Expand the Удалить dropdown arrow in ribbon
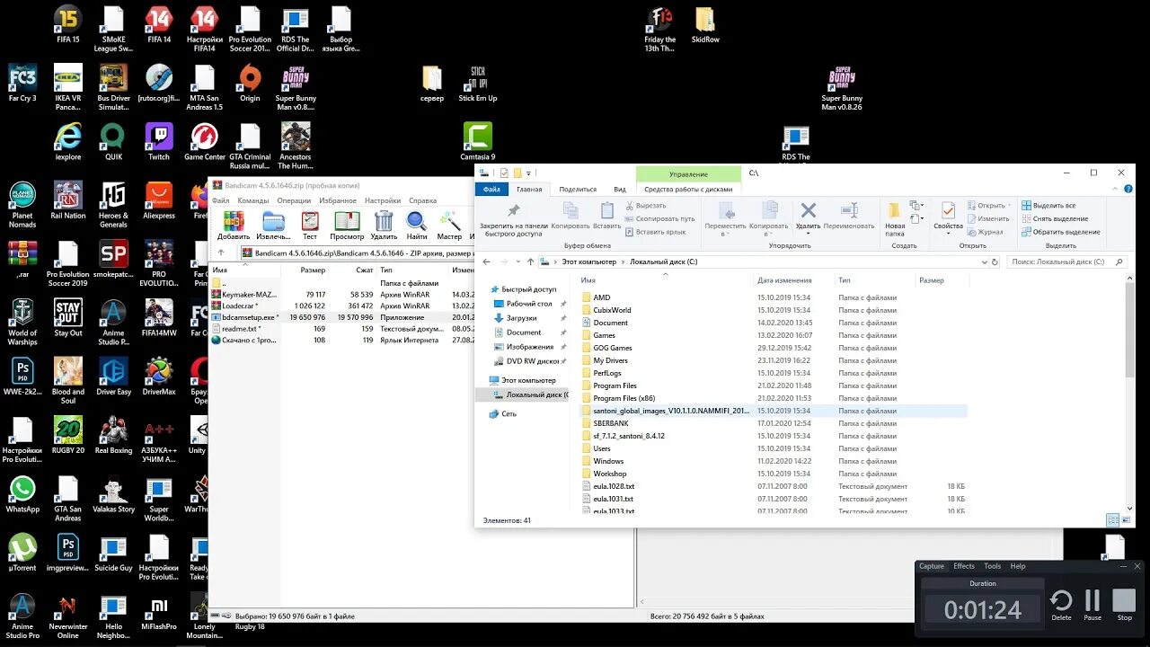Viewport: 1150px width, 647px height. pyautogui.click(x=808, y=234)
